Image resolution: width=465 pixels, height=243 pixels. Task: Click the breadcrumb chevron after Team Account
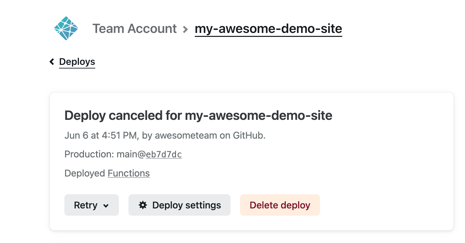186,29
